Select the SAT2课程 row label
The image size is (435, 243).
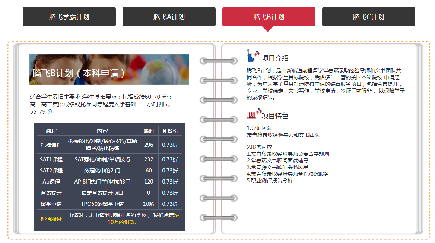[x=51, y=171]
